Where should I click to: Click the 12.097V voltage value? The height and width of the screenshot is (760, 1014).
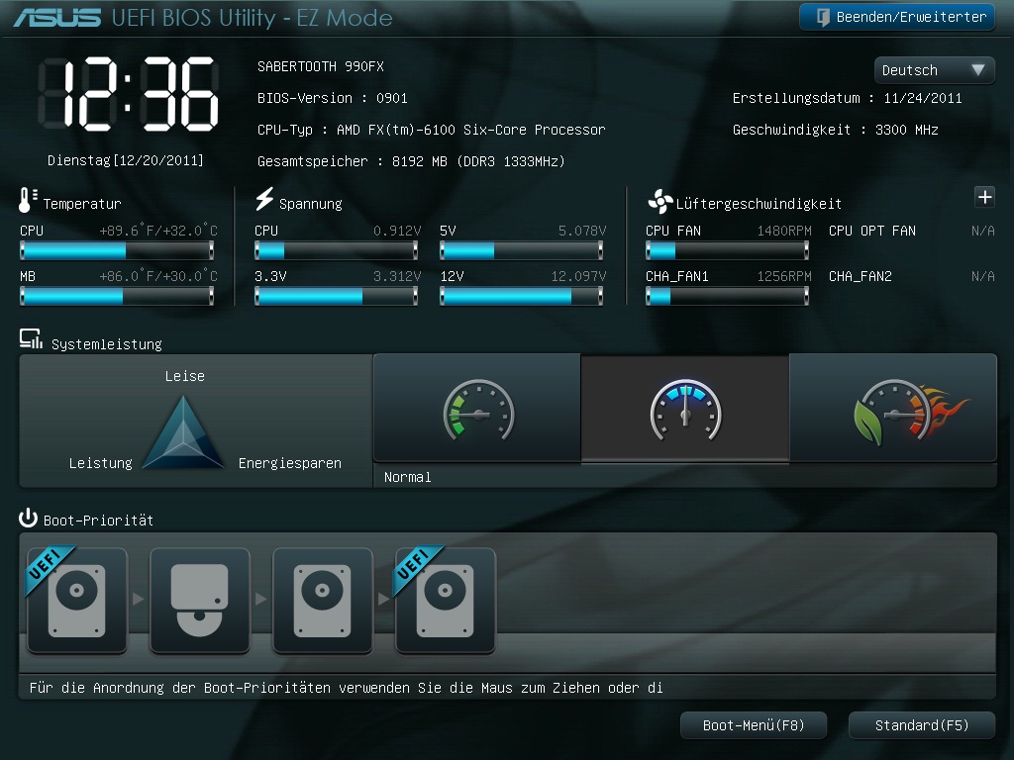[578, 277]
